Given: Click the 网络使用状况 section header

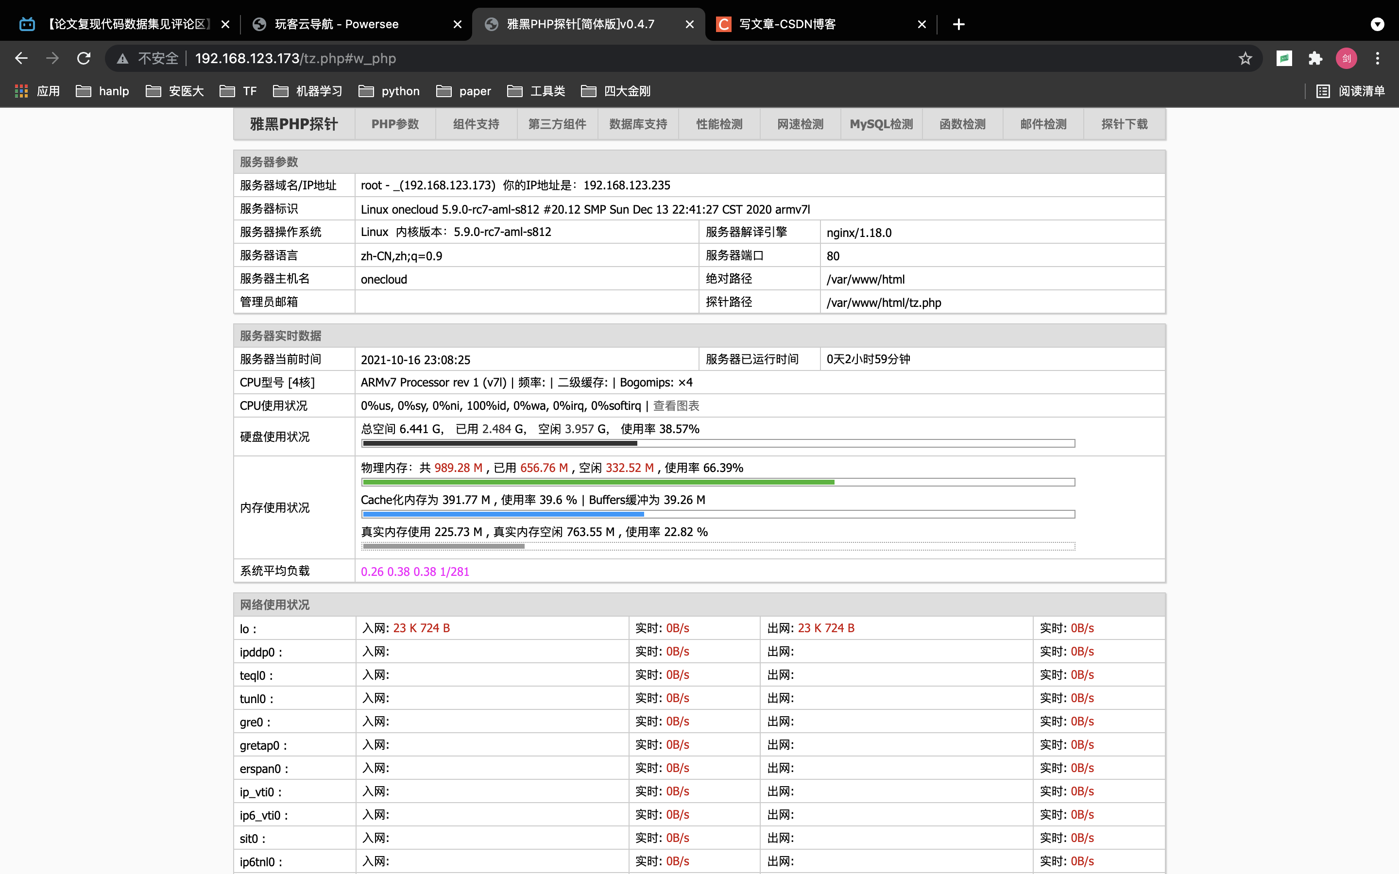Looking at the screenshot, I should [x=274, y=605].
